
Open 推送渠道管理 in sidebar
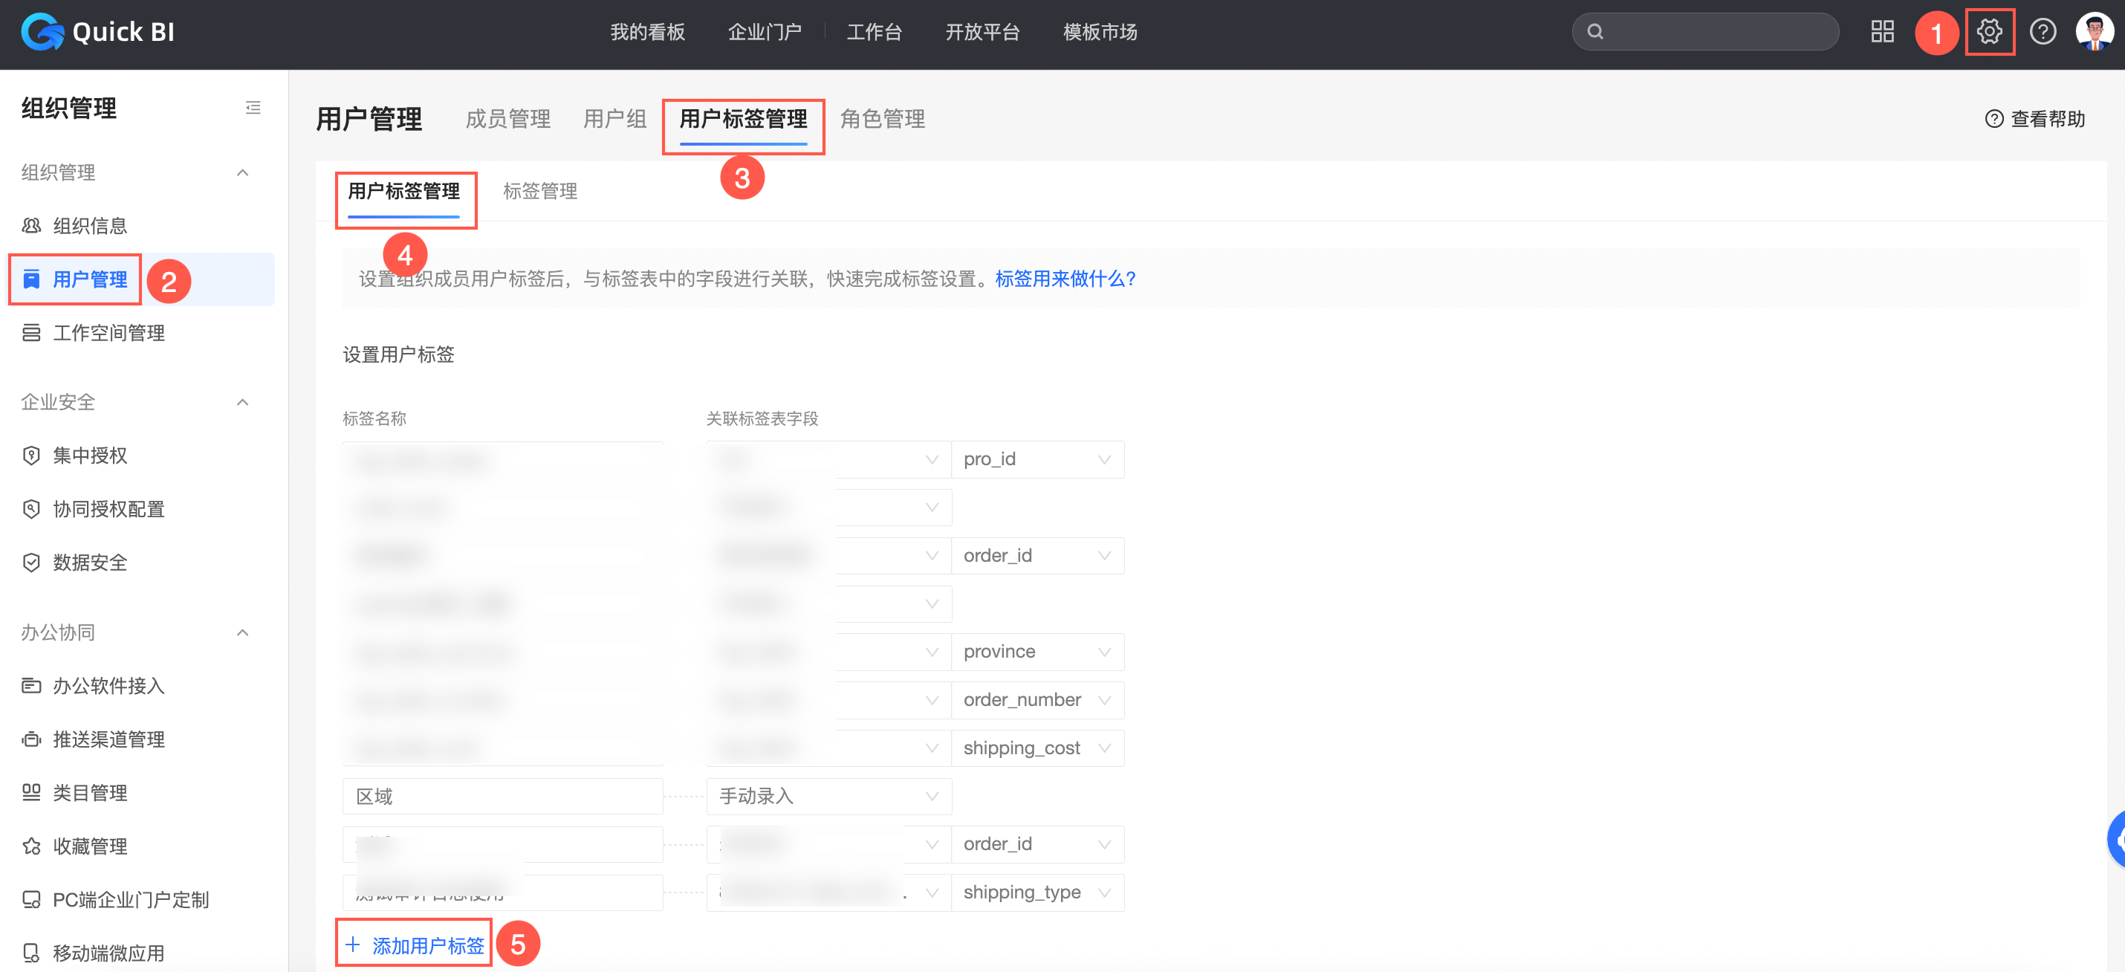click(108, 739)
